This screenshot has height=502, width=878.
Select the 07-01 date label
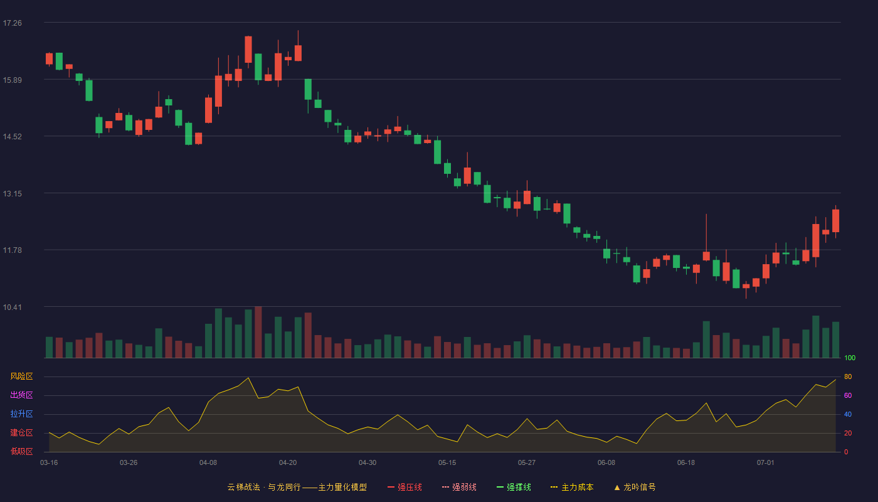766,462
